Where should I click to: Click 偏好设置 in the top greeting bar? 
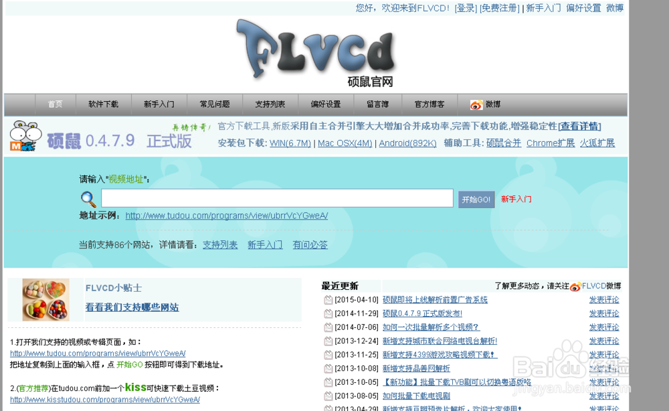[583, 8]
